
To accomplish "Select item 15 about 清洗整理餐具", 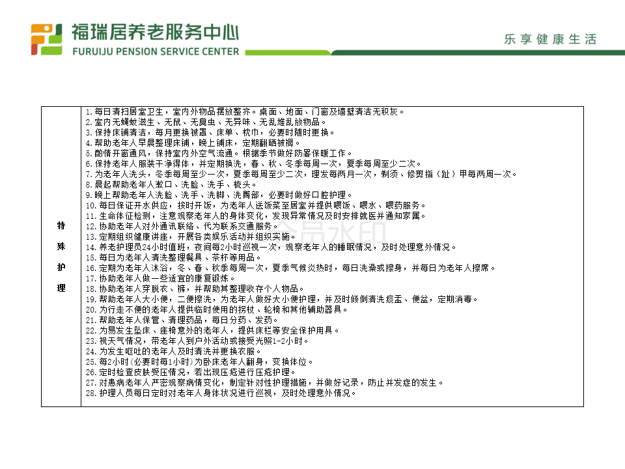I will pos(173,258).
